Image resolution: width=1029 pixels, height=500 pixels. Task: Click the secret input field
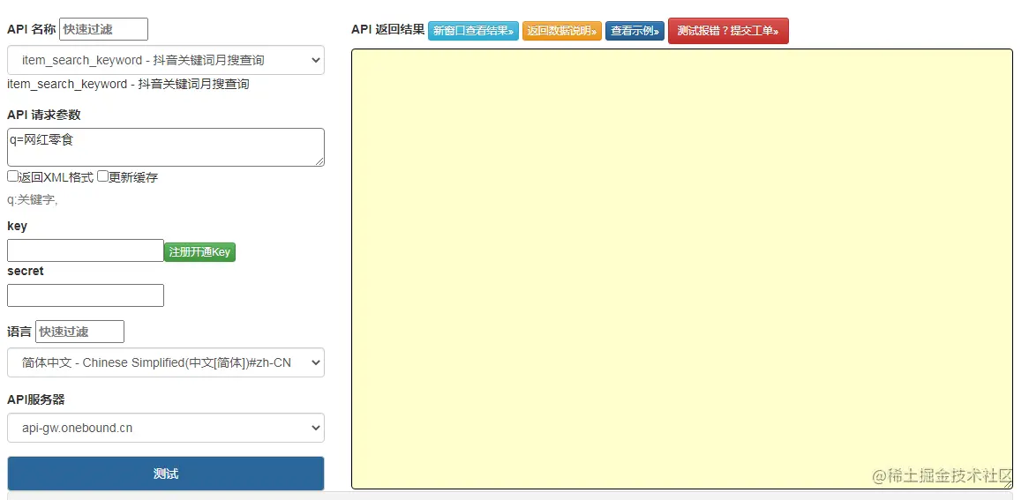tap(86, 295)
